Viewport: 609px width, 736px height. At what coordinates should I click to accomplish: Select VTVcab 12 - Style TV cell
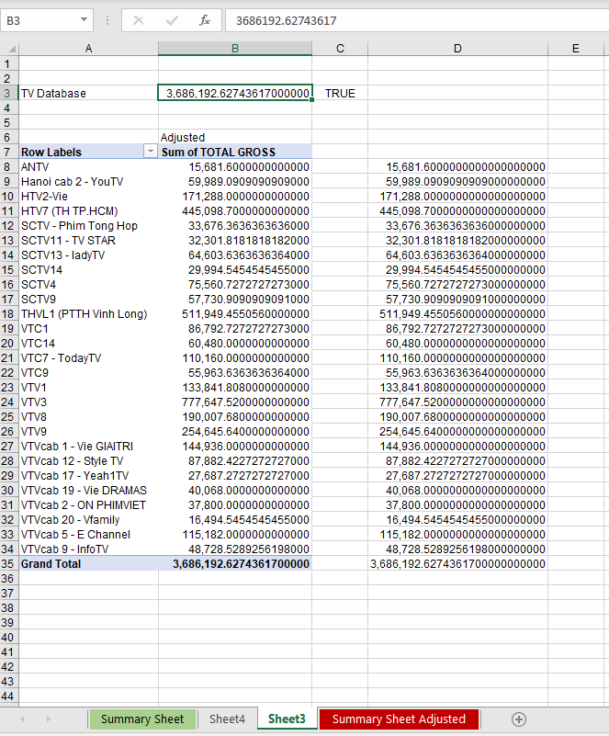click(88, 460)
